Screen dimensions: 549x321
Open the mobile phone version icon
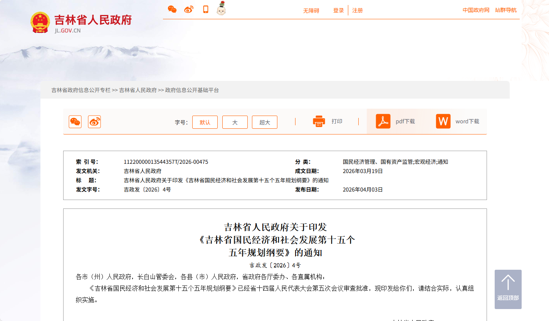tap(206, 10)
